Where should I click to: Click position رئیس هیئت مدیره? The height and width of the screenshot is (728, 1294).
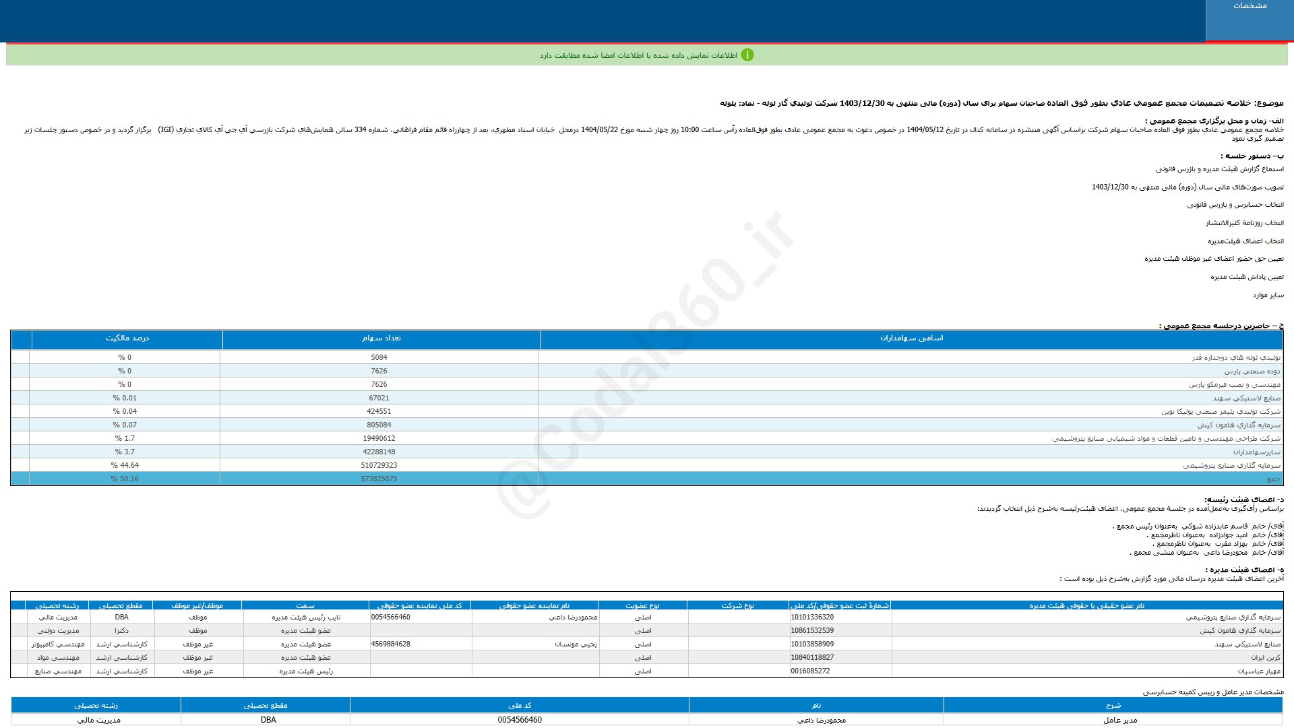[306, 671]
